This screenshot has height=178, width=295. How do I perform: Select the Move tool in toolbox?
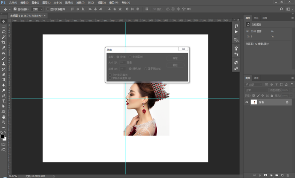point(3,21)
